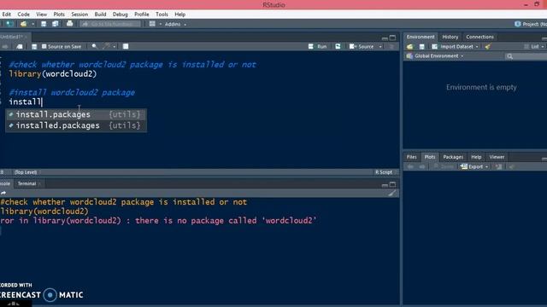Open the Tools menu
This screenshot has width=547, height=307.
tap(162, 14)
